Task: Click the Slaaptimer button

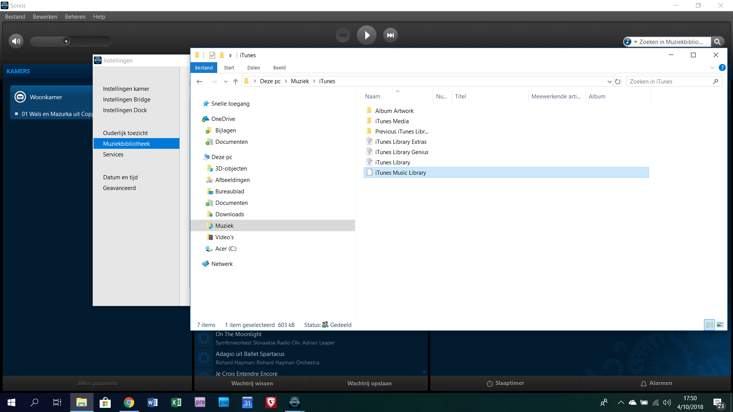Action: pos(505,383)
